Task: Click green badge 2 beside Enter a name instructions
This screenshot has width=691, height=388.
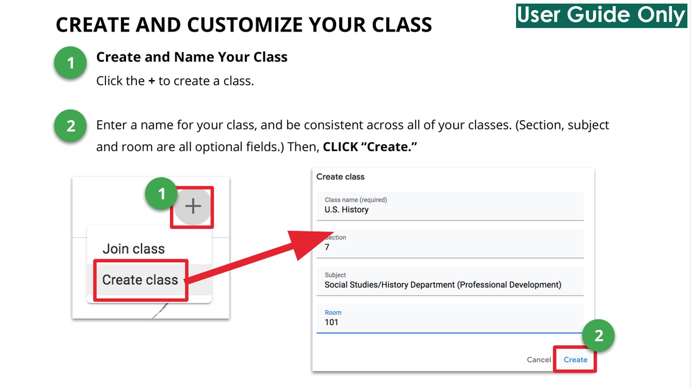Action: pyautogui.click(x=71, y=126)
